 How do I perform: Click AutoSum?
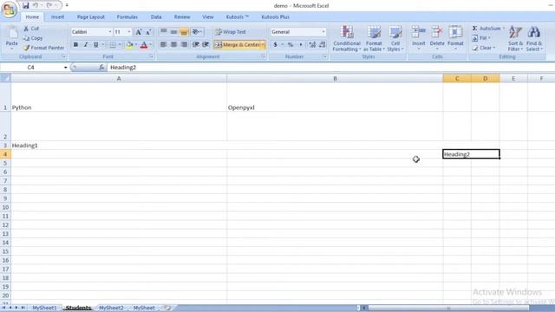[488, 29]
